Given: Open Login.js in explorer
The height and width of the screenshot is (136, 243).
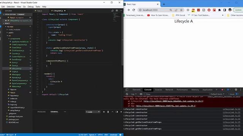Looking at the screenshot, I should pyautogui.click(x=15, y=71).
